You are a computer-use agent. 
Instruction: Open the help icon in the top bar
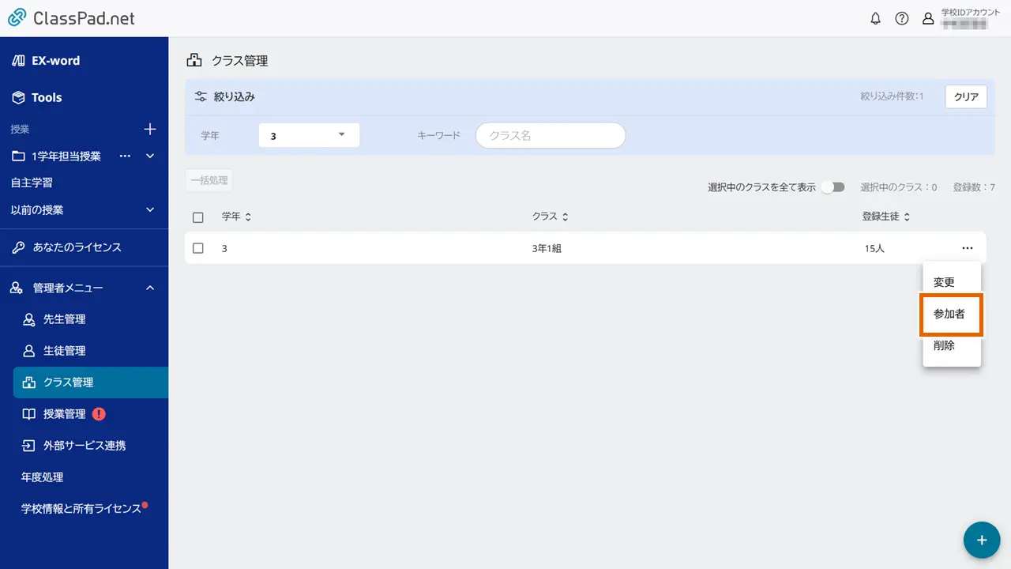902,18
